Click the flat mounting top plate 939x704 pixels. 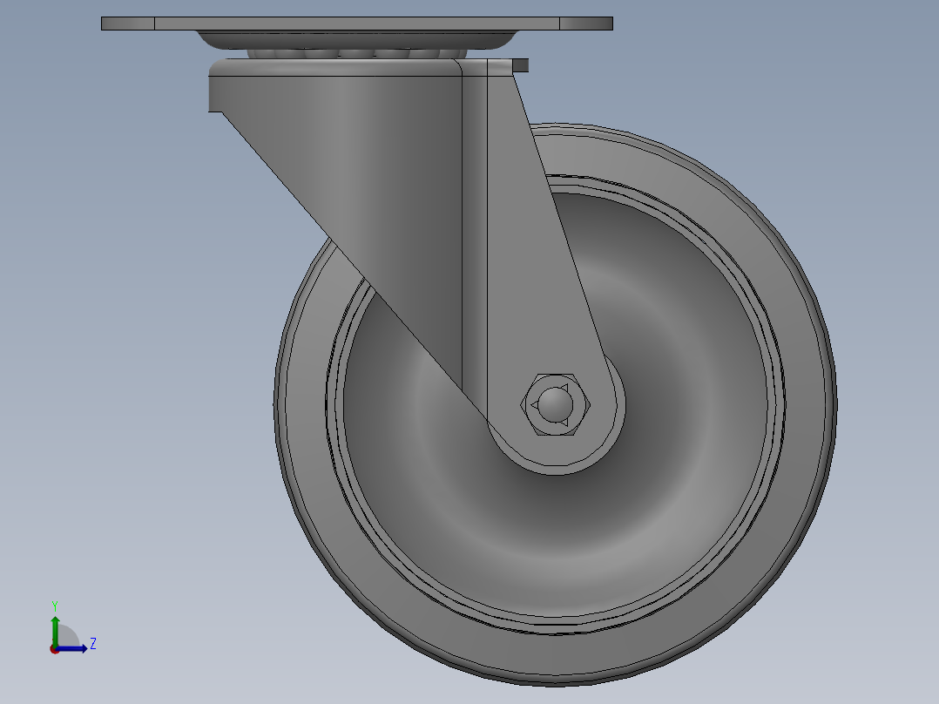tap(357, 24)
